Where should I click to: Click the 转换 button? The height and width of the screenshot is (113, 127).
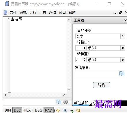pyautogui.click(x=102, y=85)
